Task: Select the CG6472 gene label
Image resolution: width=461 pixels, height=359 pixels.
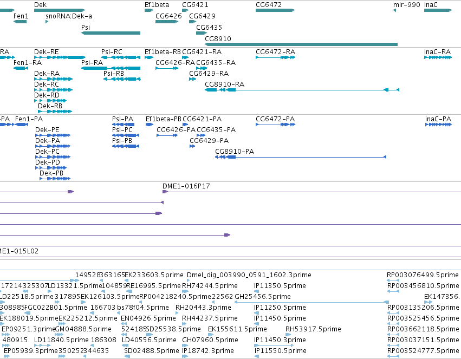Action: click(x=269, y=5)
